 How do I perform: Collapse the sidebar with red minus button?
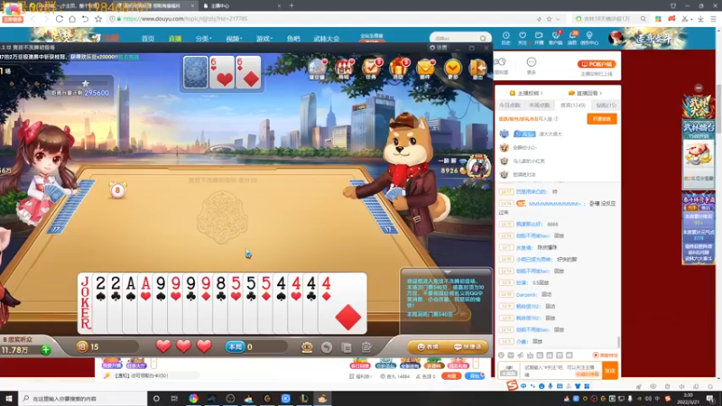(x=699, y=88)
